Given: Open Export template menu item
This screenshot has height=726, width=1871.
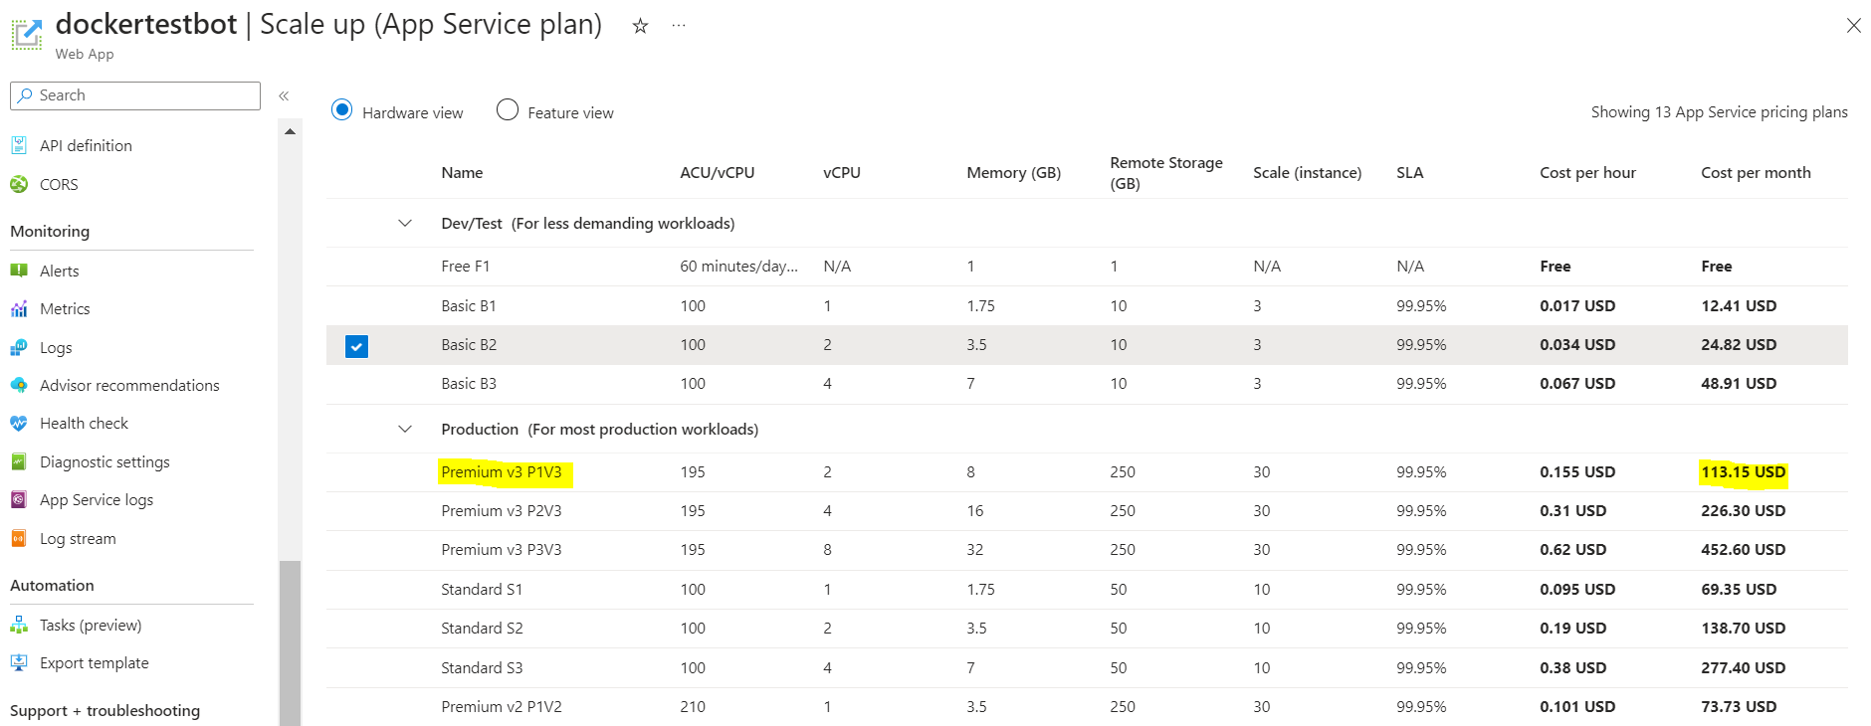Looking at the screenshot, I should pos(95,662).
